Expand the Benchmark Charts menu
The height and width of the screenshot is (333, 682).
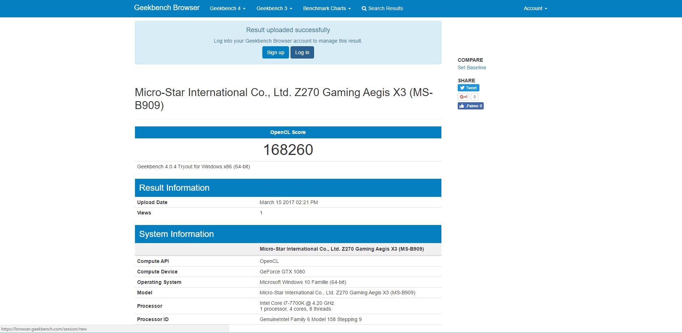(x=327, y=8)
